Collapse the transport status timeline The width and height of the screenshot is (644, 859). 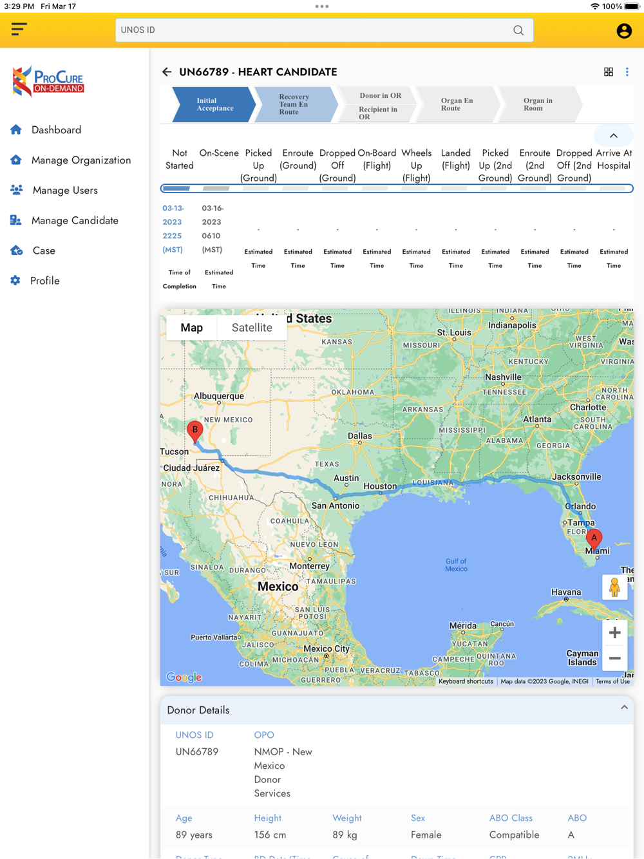tap(613, 136)
